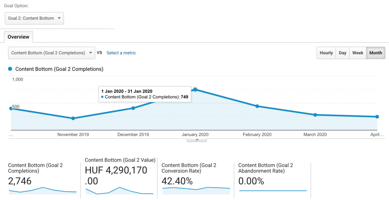The width and height of the screenshot is (389, 200).
Task: Click the January 2020 peak data point
Action: click(x=195, y=89)
